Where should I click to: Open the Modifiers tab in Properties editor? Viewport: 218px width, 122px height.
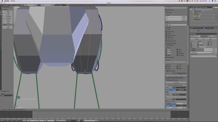pyautogui.click(x=204, y=28)
